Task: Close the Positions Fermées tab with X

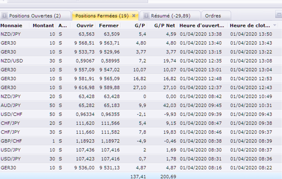Action: coord(134,16)
